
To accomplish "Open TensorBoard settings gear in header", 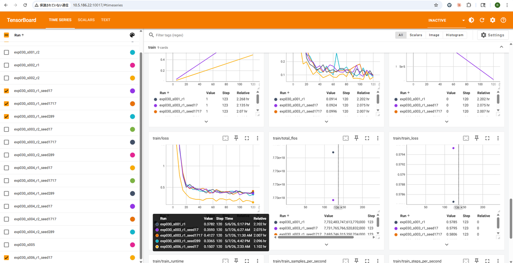I will [x=492, y=20].
